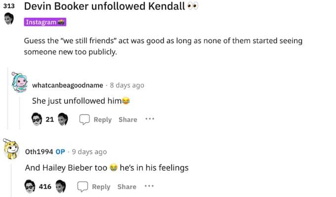Screen dimensions: 336x197
Task: Reply to 0th1994's comment
Action: point(101,187)
